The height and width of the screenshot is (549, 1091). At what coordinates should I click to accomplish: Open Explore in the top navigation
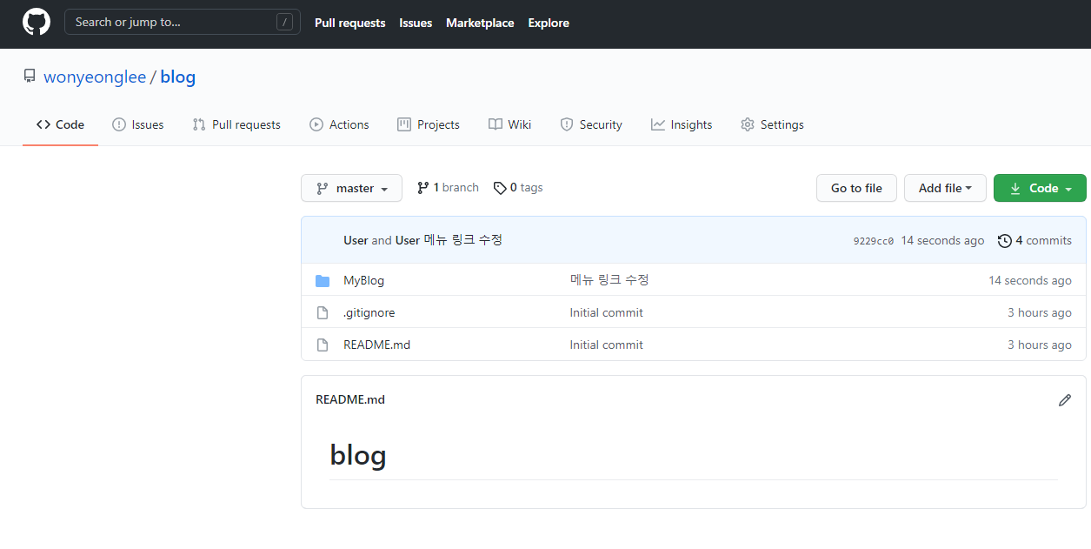pos(549,23)
